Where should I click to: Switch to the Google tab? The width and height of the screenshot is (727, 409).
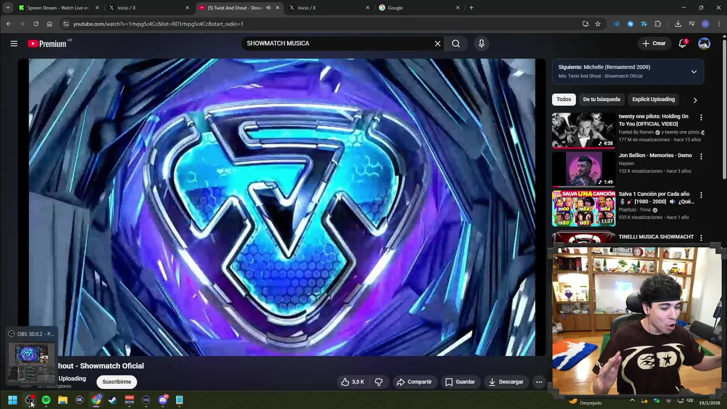coord(419,8)
